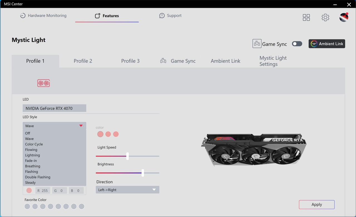The image size is (356, 217).
Task: Choose Flowing LED style
Action: [x=54, y=150]
